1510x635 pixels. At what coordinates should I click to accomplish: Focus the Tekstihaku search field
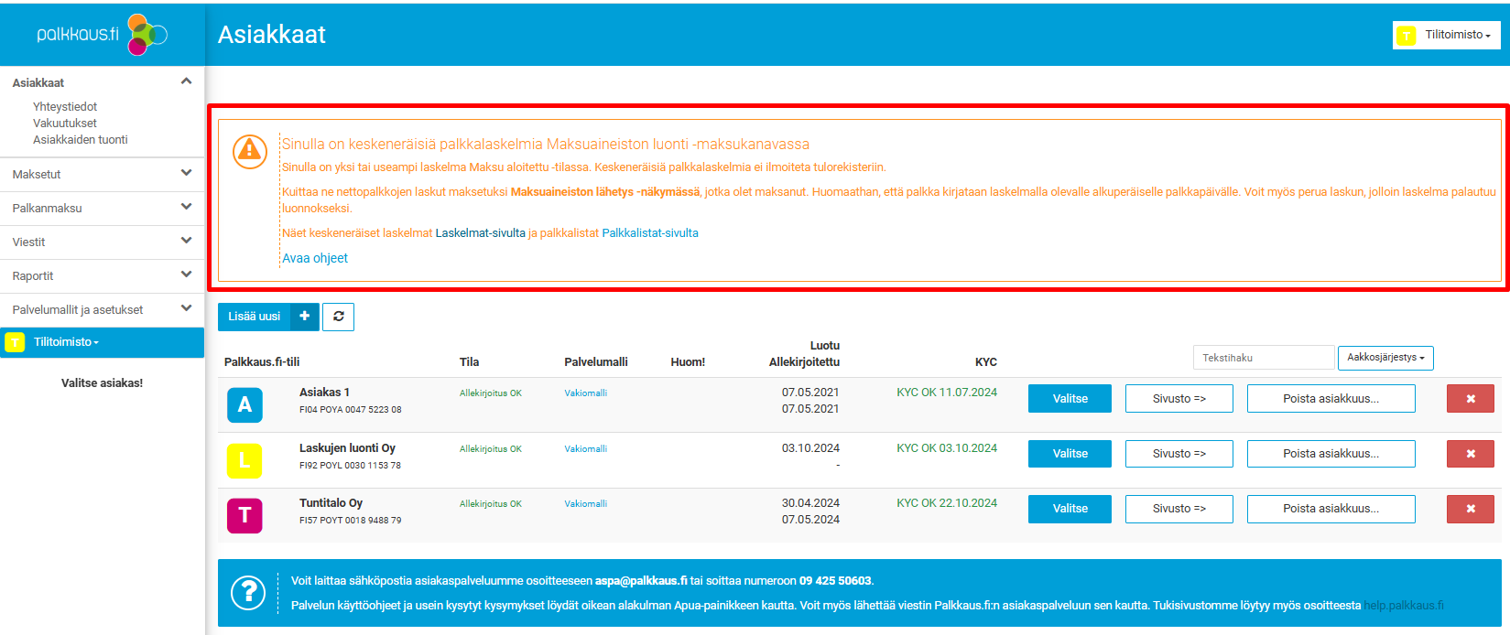tap(1264, 358)
